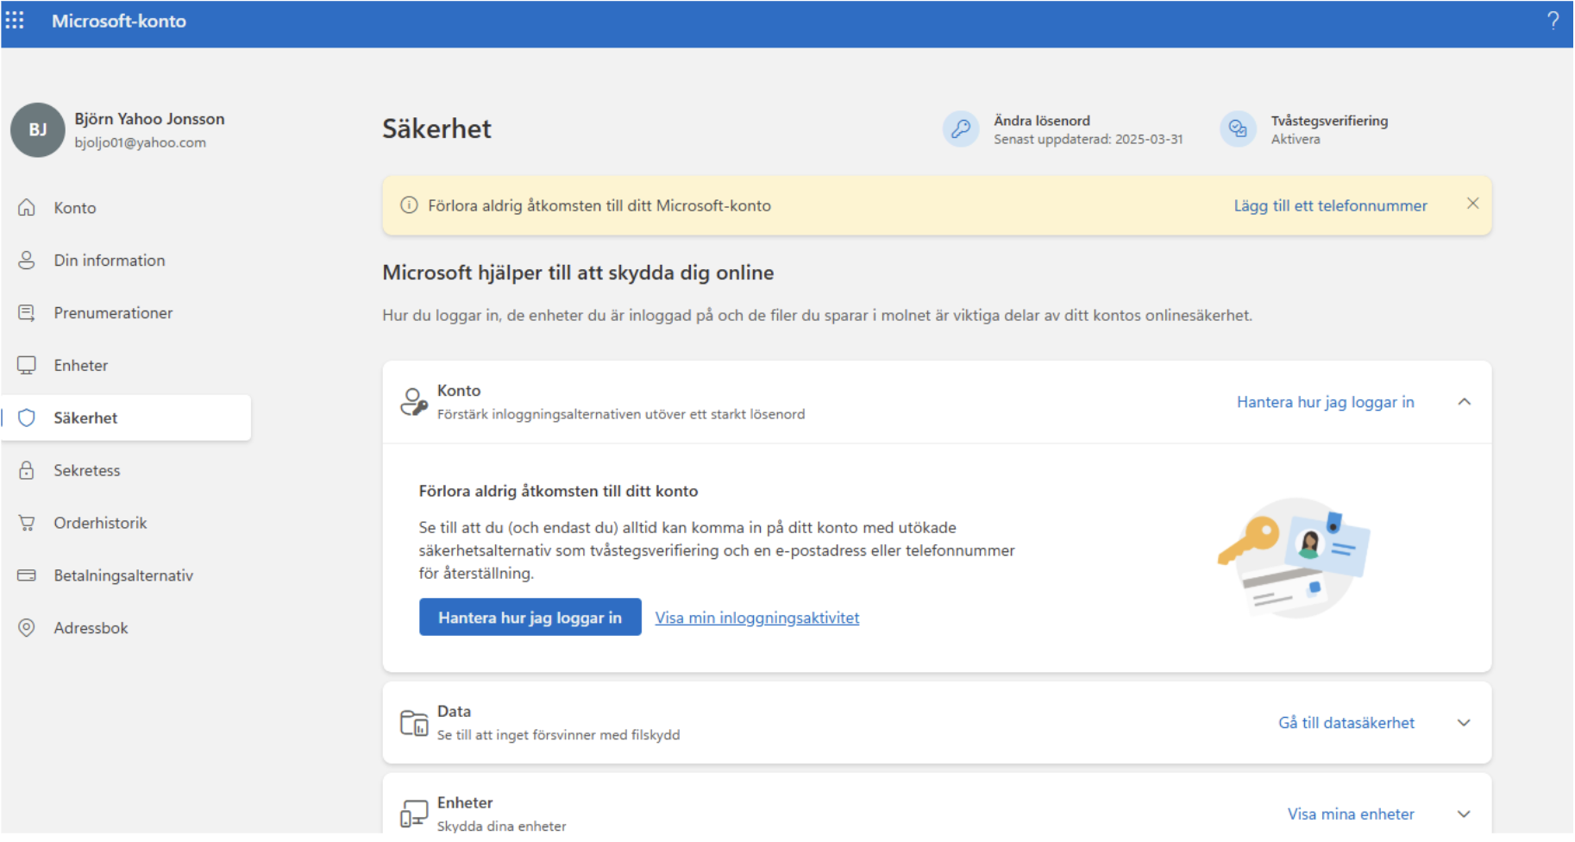
Task: Click the Data section folder icon
Action: click(414, 723)
